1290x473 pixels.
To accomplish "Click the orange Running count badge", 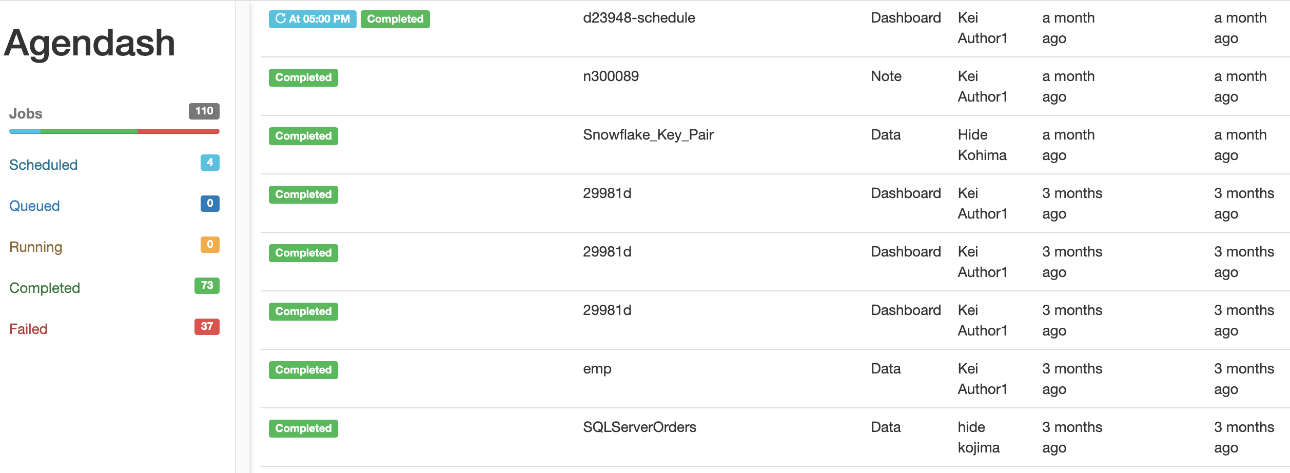I will point(210,244).
